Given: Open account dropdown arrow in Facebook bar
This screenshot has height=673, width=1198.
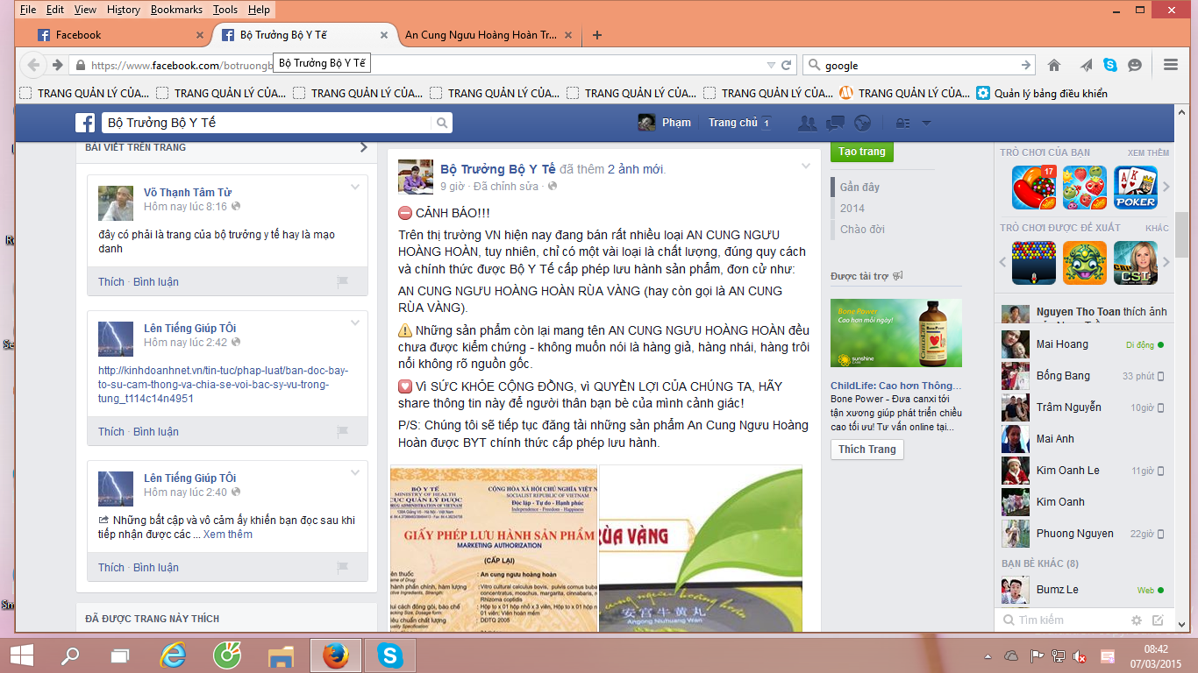Looking at the screenshot, I should coord(926,123).
